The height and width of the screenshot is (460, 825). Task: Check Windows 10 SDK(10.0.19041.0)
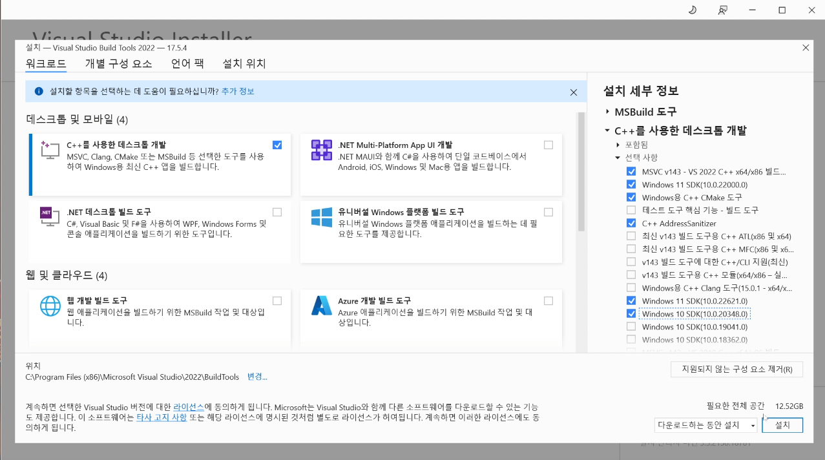631,327
